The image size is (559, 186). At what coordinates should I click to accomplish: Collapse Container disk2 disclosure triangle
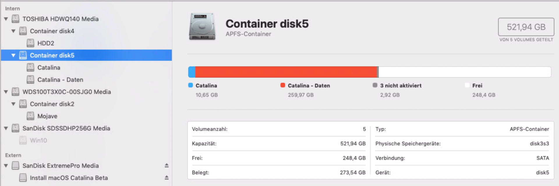(x=13, y=104)
